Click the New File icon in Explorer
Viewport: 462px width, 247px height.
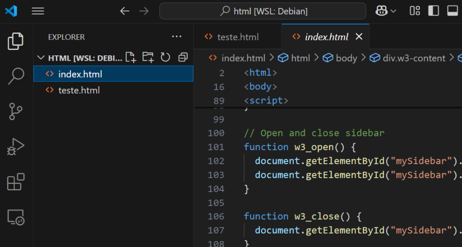tap(130, 57)
